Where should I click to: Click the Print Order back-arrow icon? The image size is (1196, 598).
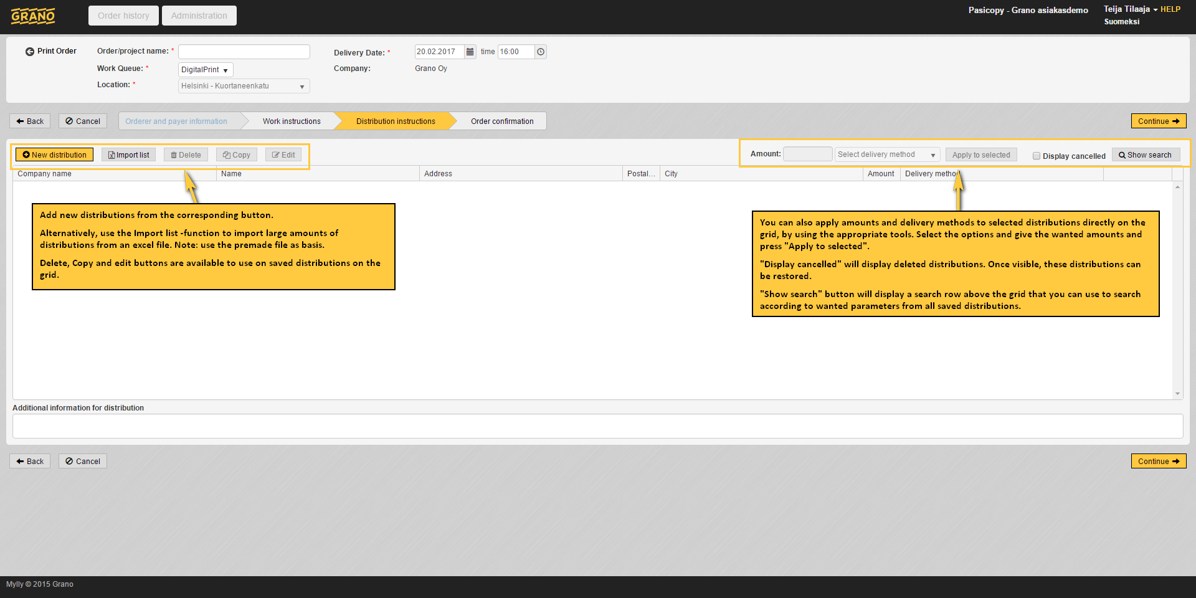(29, 52)
